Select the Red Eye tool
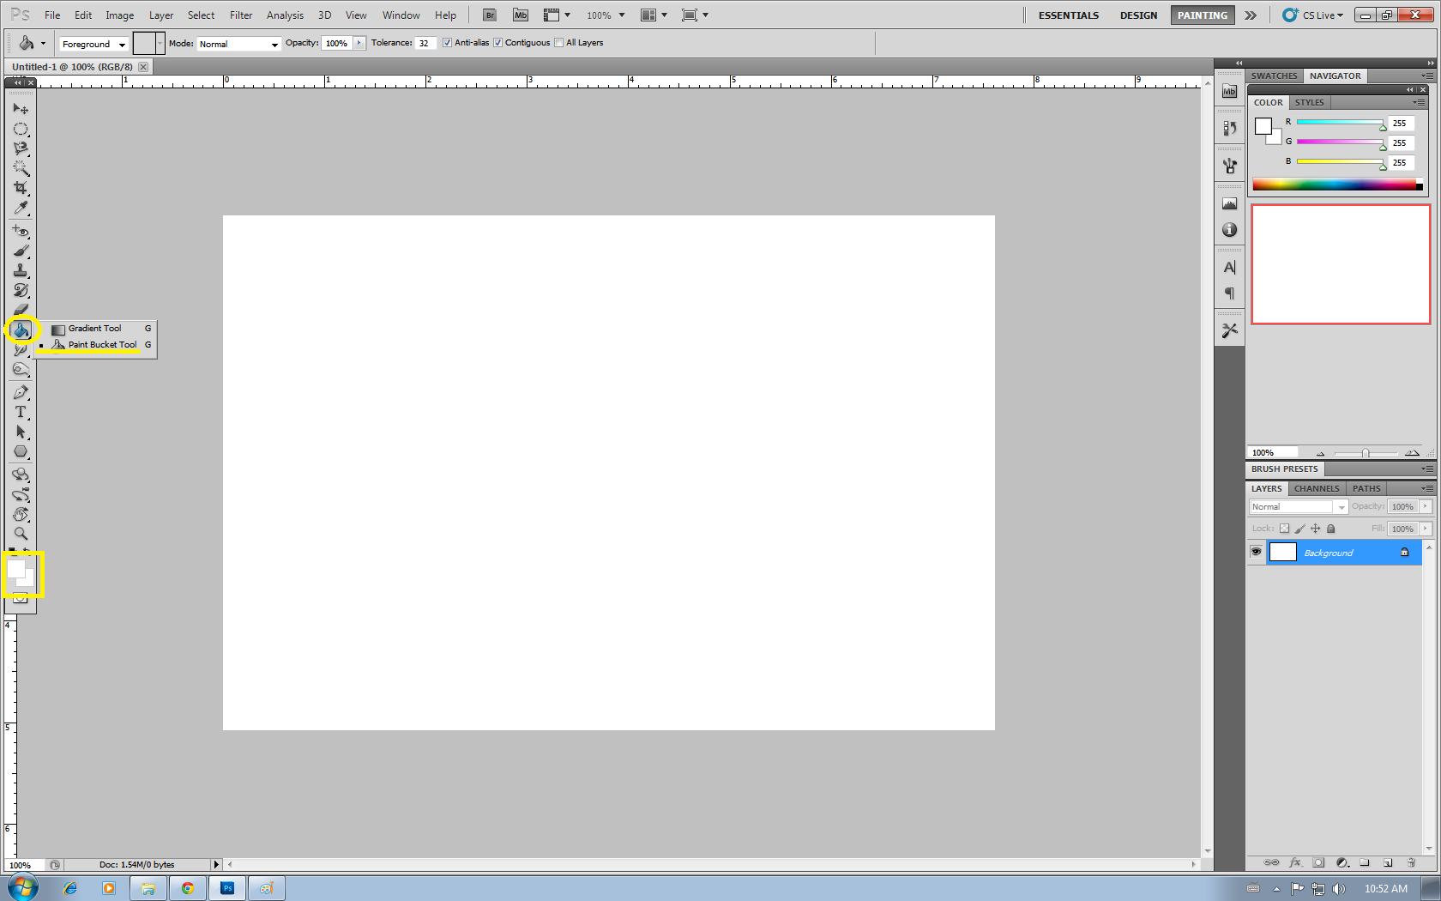This screenshot has width=1441, height=901. pos(21,232)
